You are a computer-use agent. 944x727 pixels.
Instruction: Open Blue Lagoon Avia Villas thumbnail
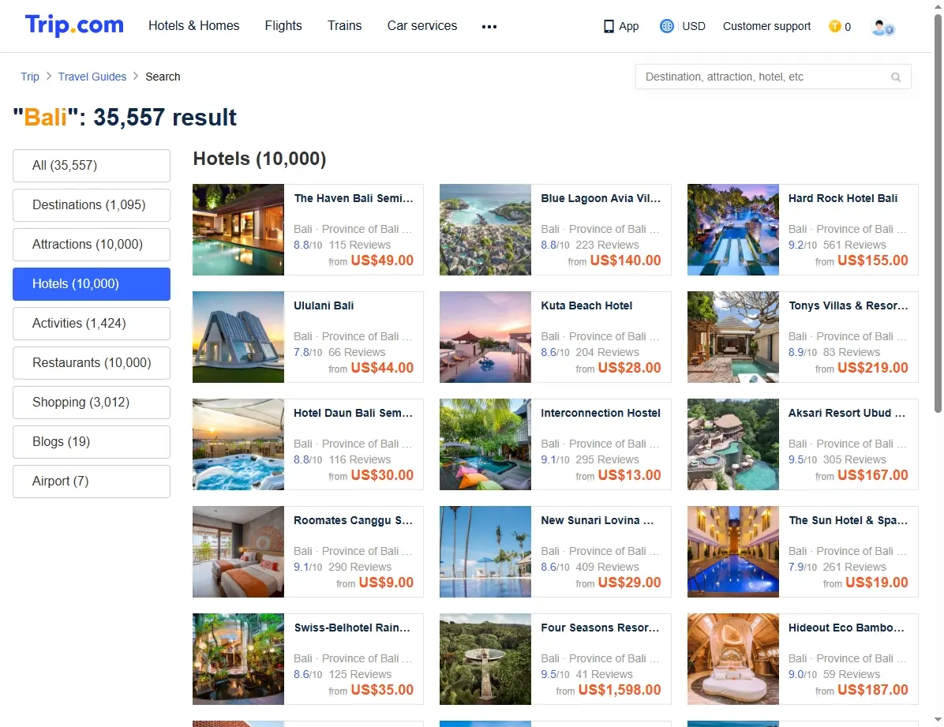485,230
